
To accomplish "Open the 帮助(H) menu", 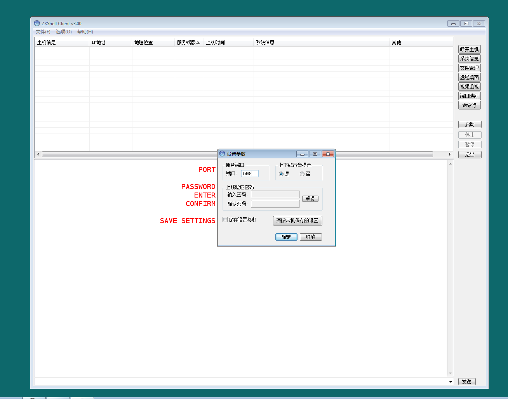I will (85, 32).
